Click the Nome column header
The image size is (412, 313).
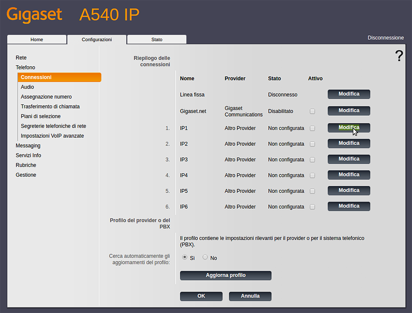pyautogui.click(x=187, y=79)
